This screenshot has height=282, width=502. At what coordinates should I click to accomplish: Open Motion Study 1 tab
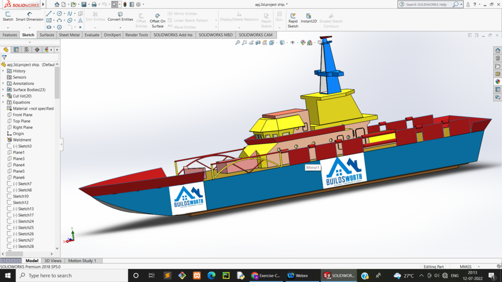[82, 261]
